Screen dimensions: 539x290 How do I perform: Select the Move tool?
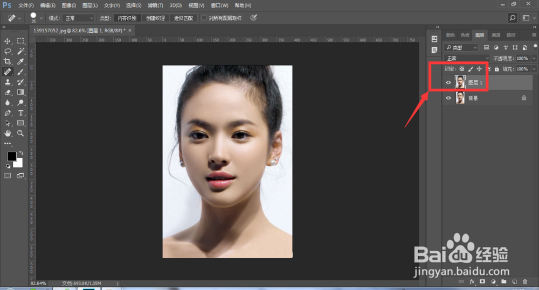pyautogui.click(x=7, y=41)
